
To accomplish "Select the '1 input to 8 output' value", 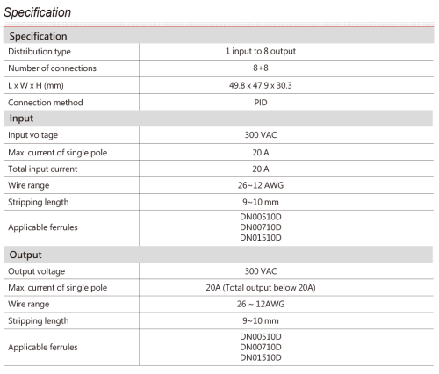I will 261,51.
